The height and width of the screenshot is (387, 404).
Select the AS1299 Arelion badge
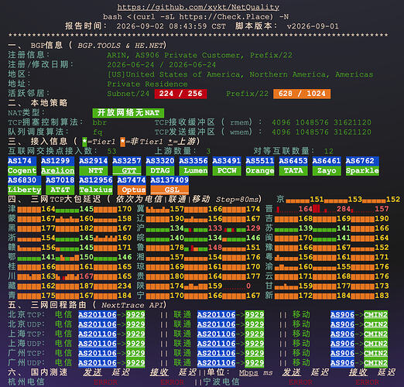(x=57, y=166)
